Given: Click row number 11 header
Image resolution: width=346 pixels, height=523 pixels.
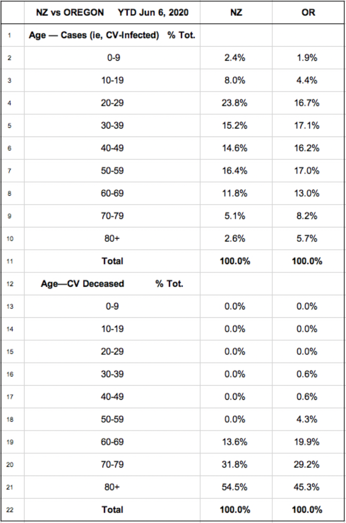Looking at the screenshot, I should [9, 261].
